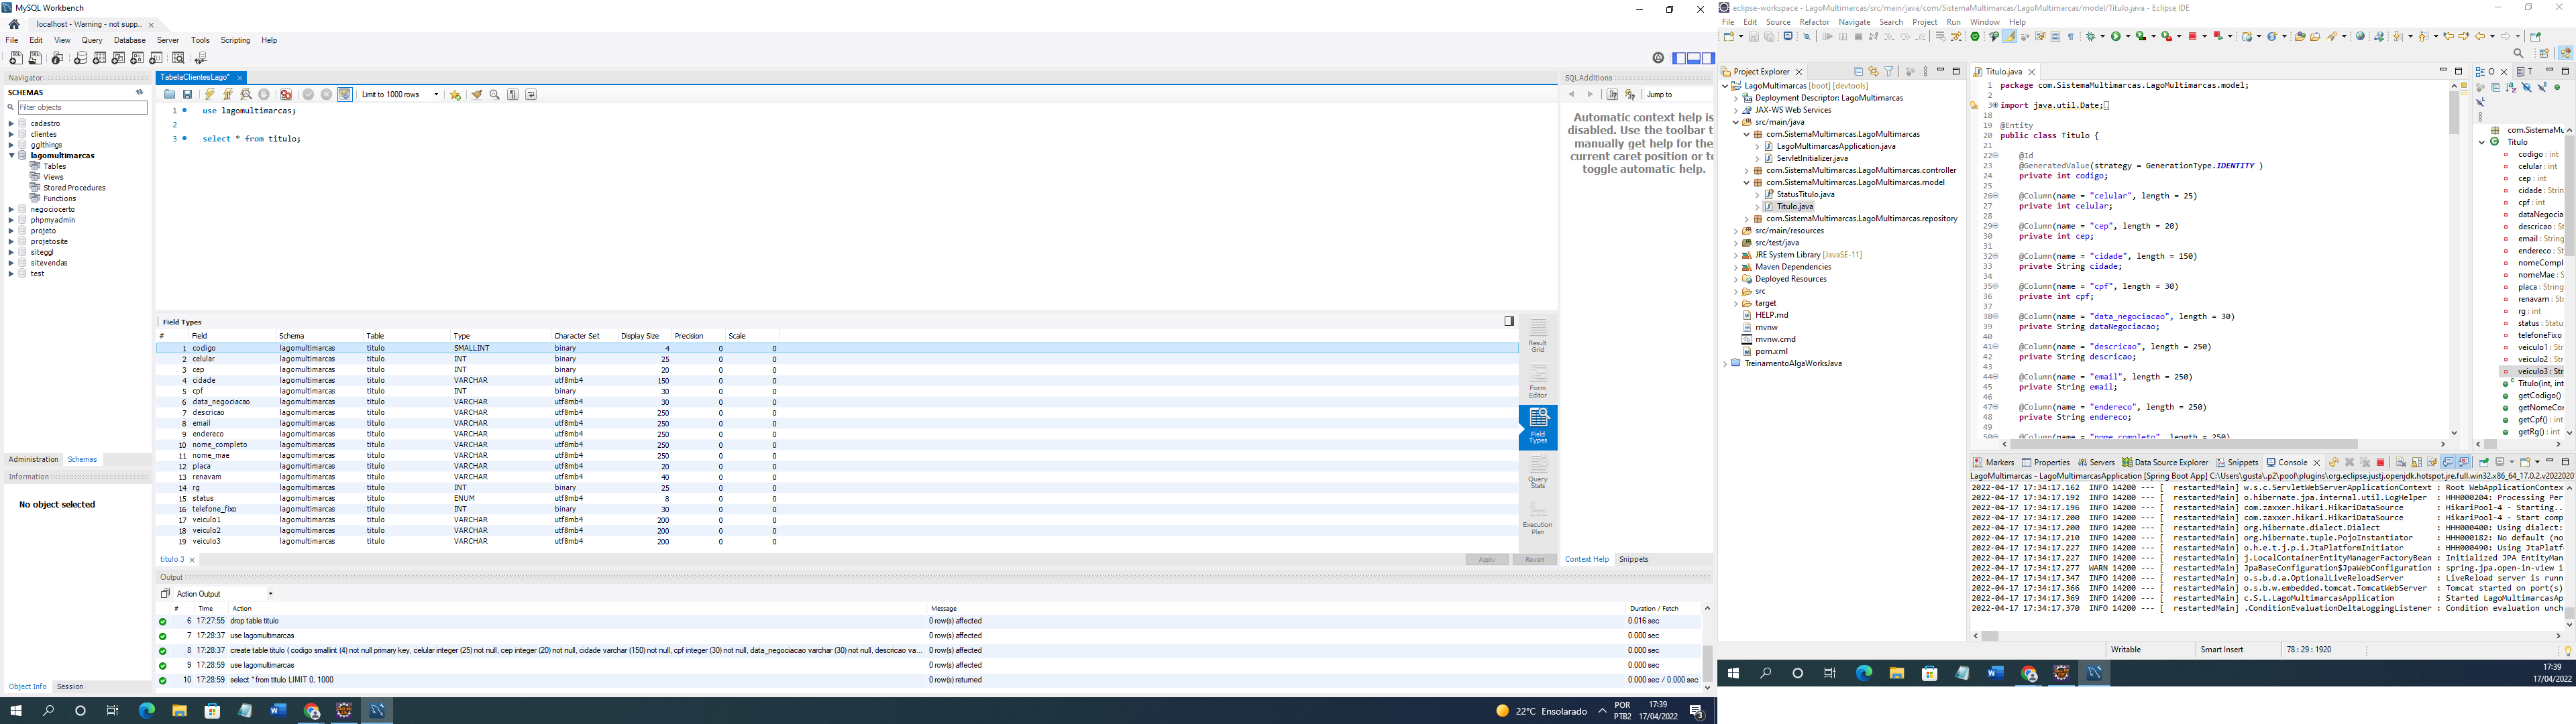Collapse all in Project Explorer
2576x724 pixels.
pyautogui.click(x=1858, y=71)
